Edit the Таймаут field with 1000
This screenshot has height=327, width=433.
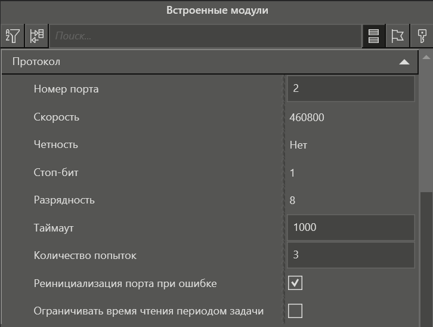[x=351, y=227]
